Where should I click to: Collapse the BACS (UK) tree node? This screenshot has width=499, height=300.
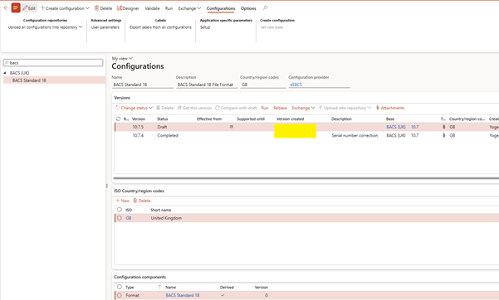point(5,73)
